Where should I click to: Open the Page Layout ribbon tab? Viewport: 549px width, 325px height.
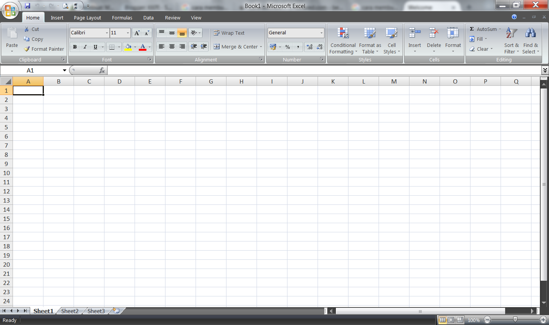coord(87,18)
